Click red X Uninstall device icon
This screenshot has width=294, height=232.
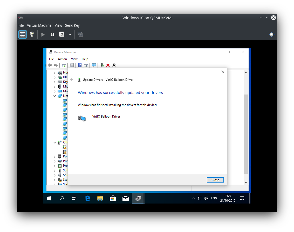coord(108,65)
